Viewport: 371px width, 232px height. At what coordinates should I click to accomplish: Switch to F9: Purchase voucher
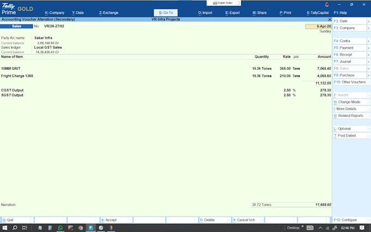coord(350,75)
